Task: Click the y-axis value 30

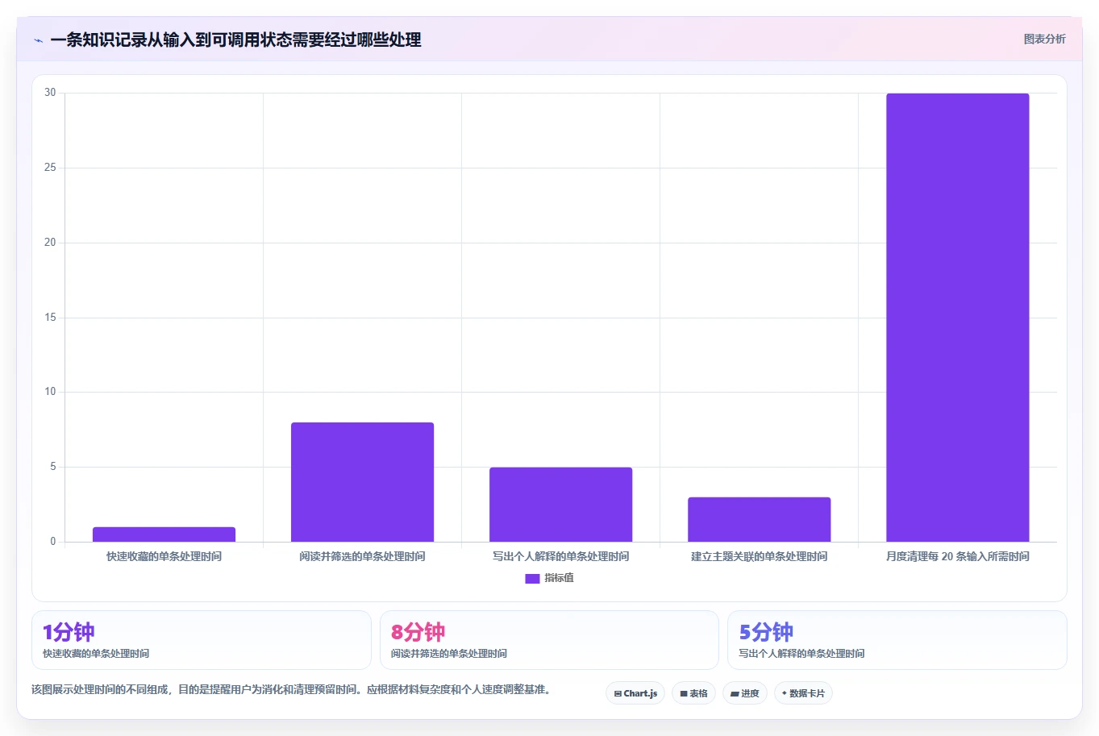Action: [x=50, y=93]
